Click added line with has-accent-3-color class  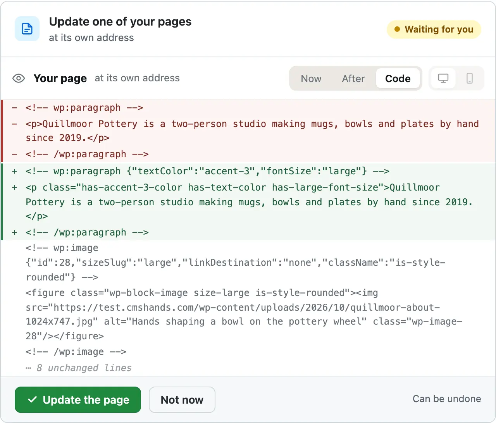(x=248, y=202)
